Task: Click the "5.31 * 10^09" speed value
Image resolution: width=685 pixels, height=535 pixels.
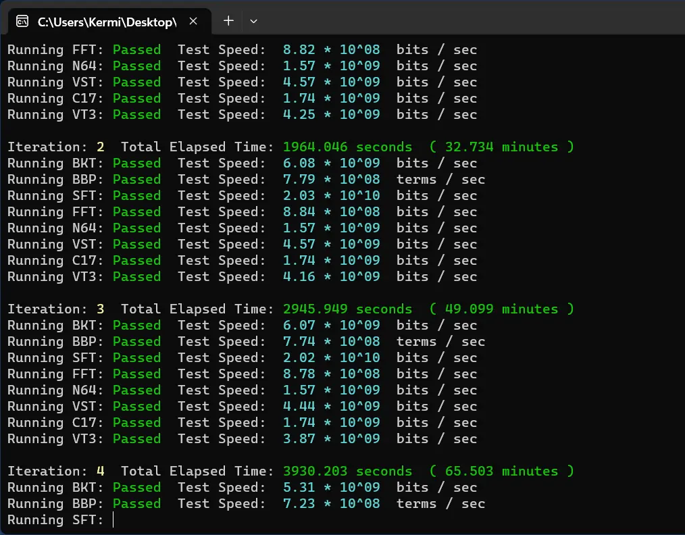Action: point(331,487)
